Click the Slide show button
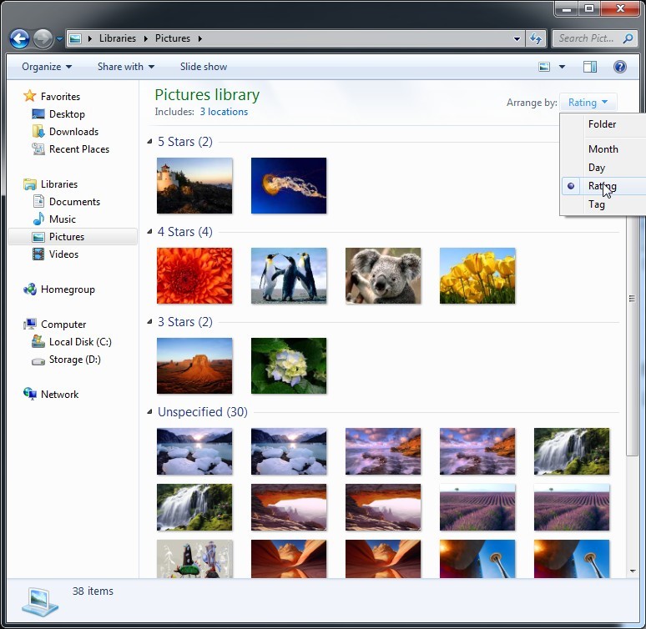Viewport: 646px width, 629px height. 204,67
